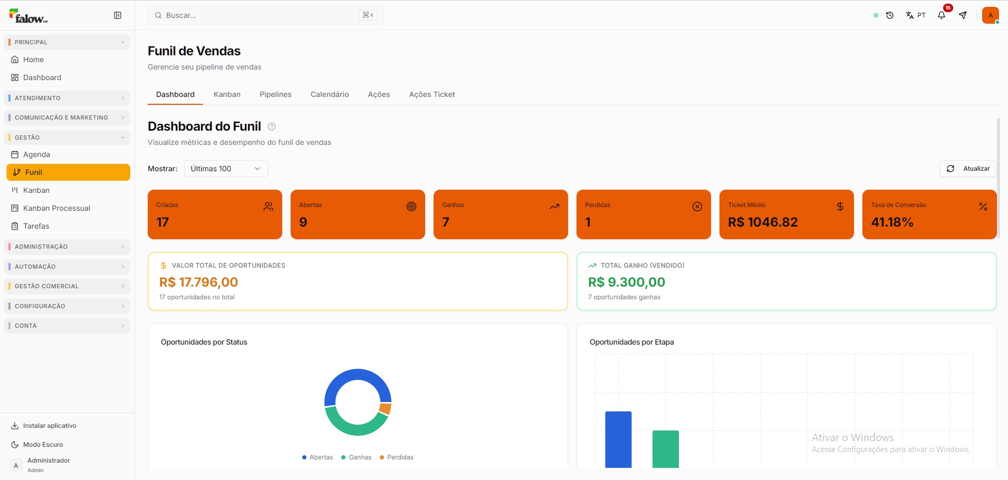The image size is (1008, 480).
Task: Open the Administrador profile
Action: pos(68,465)
